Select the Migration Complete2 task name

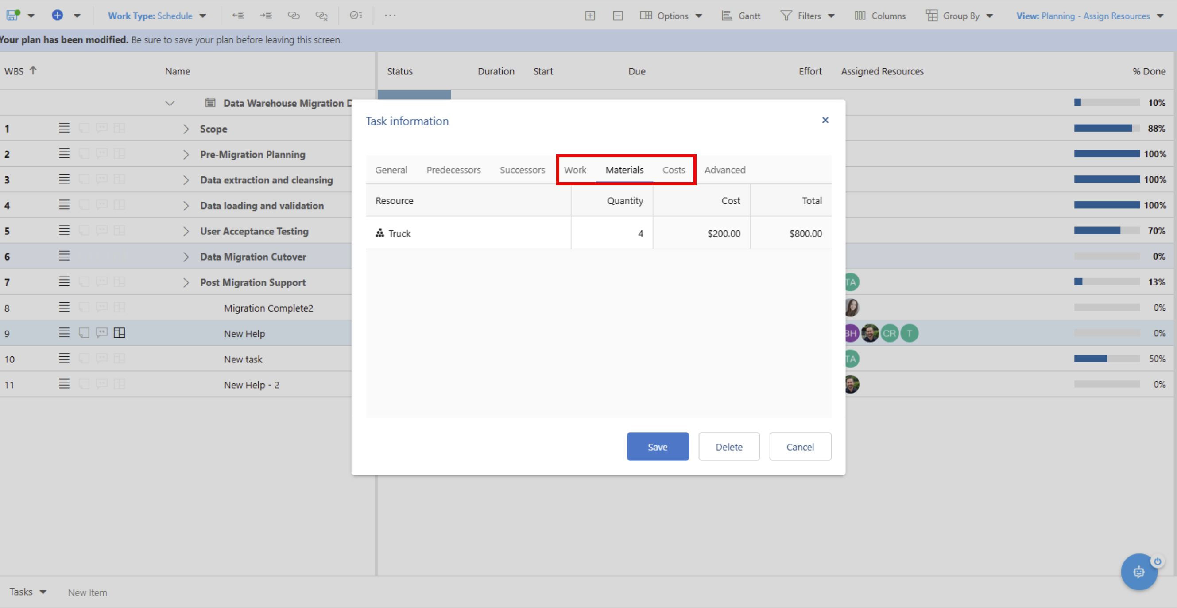click(268, 308)
